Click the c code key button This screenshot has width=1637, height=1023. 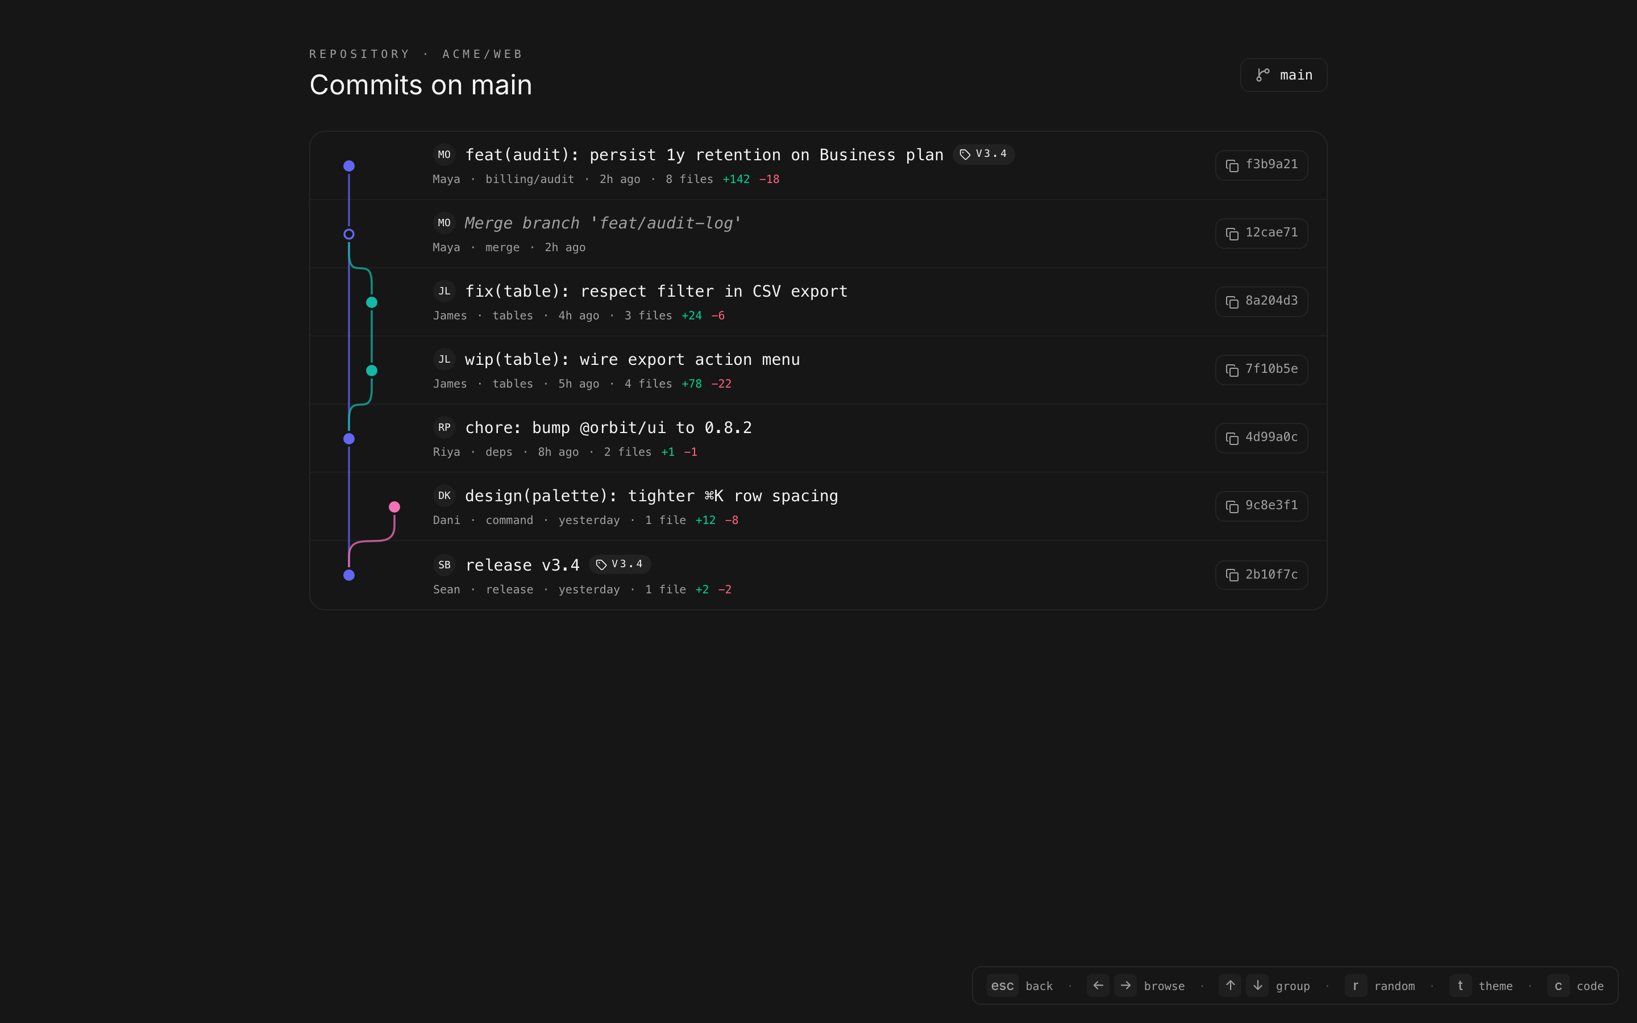pyautogui.click(x=1558, y=986)
